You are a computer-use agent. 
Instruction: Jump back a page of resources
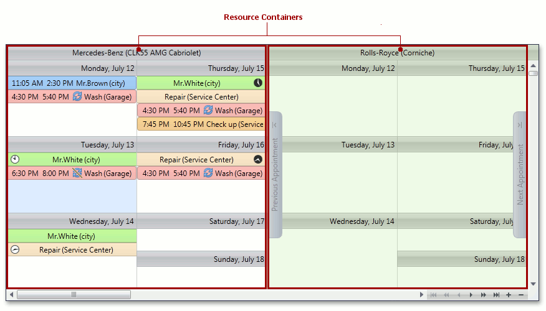pos(446,295)
